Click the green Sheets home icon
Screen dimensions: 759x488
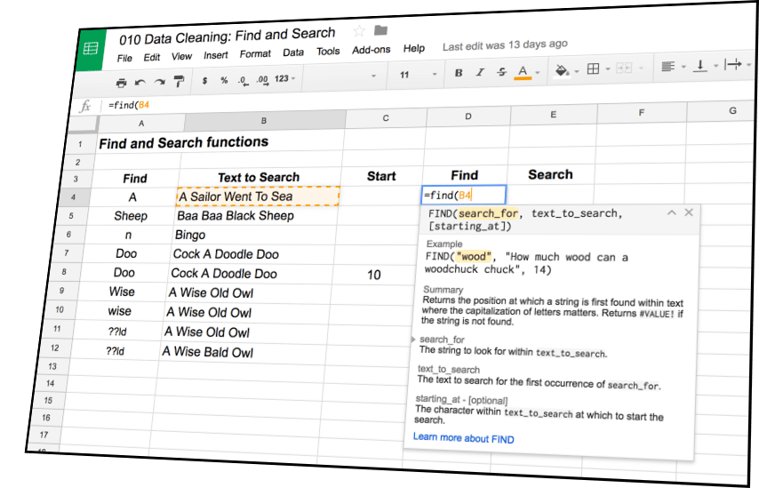tap(91, 48)
